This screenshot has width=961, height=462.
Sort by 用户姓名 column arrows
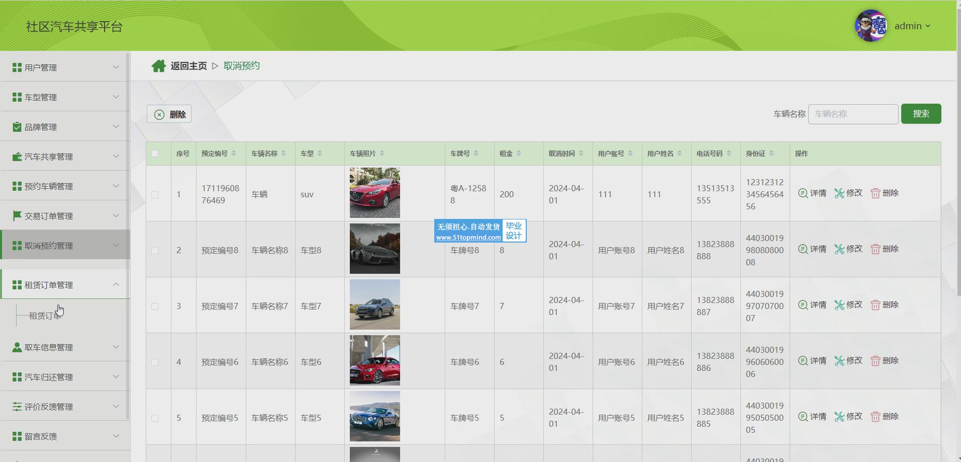click(680, 153)
